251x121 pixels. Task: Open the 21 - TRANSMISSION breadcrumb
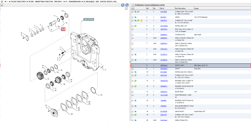pos(73,2)
